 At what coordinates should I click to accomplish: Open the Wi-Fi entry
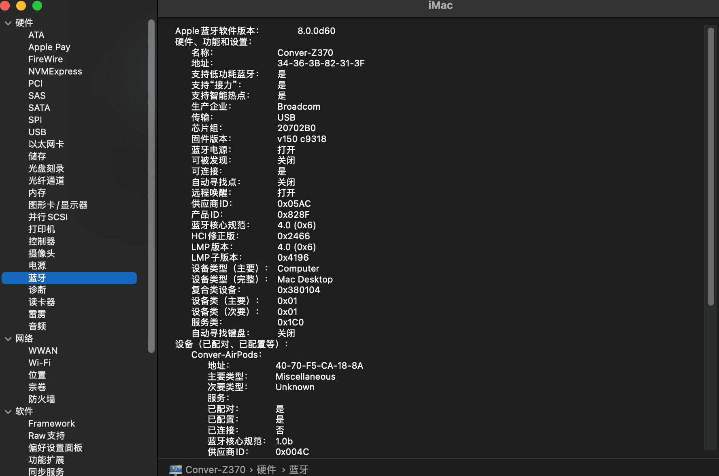click(40, 363)
